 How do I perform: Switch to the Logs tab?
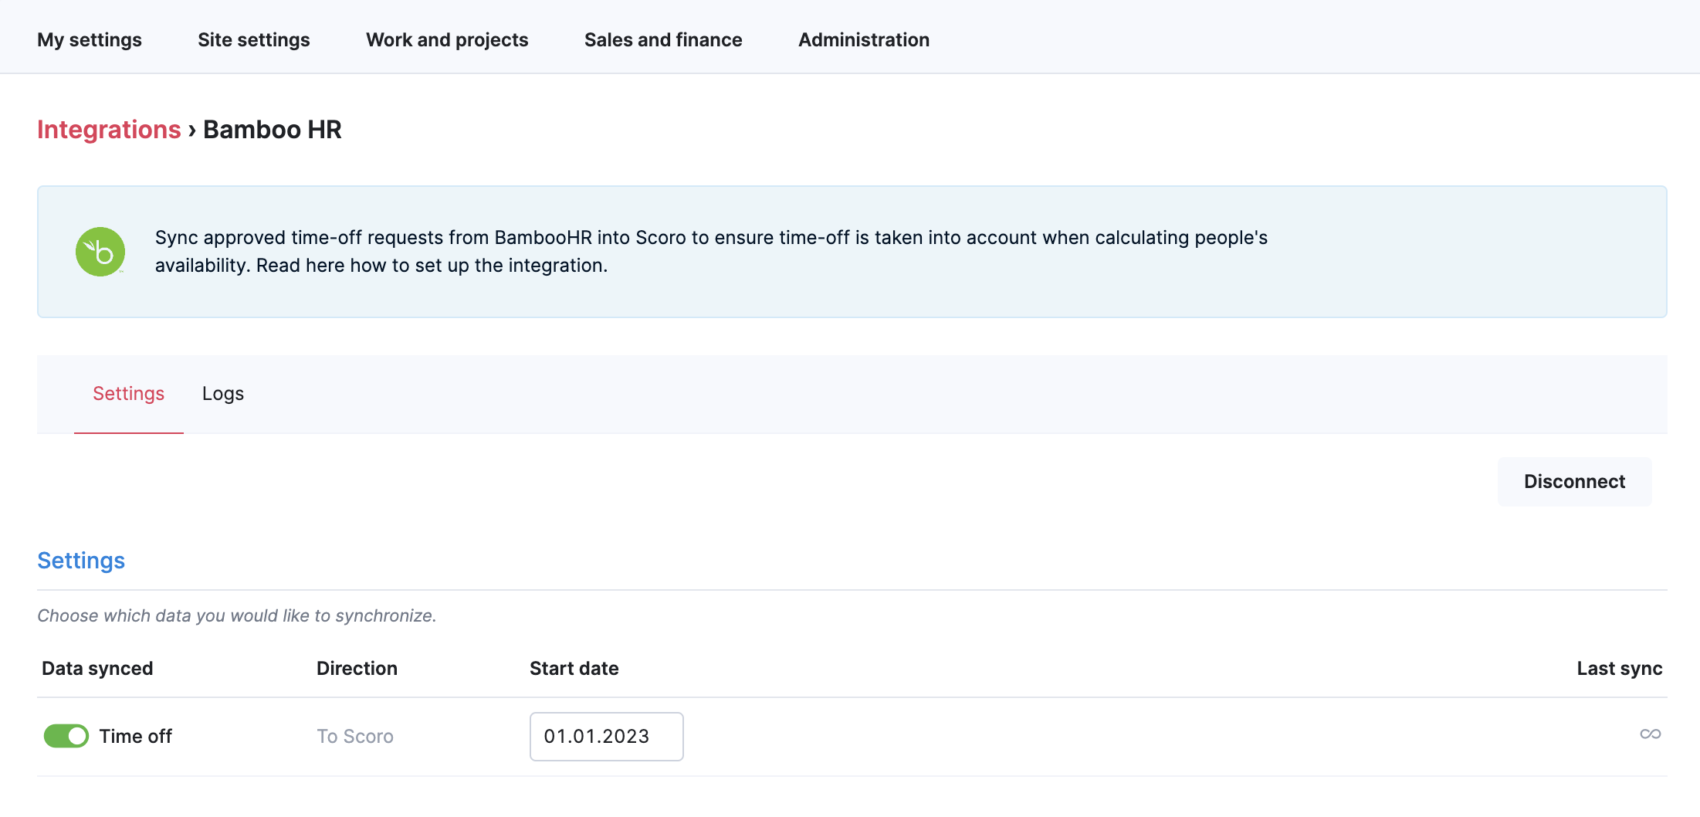click(x=223, y=394)
